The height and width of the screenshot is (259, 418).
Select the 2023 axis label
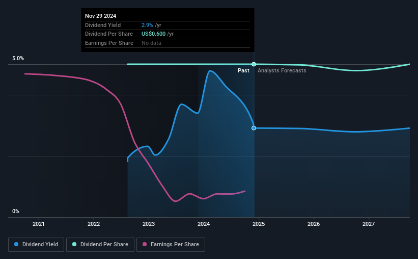149,224
